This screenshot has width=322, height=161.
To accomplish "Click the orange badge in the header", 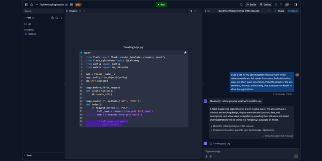I will (78, 5).
